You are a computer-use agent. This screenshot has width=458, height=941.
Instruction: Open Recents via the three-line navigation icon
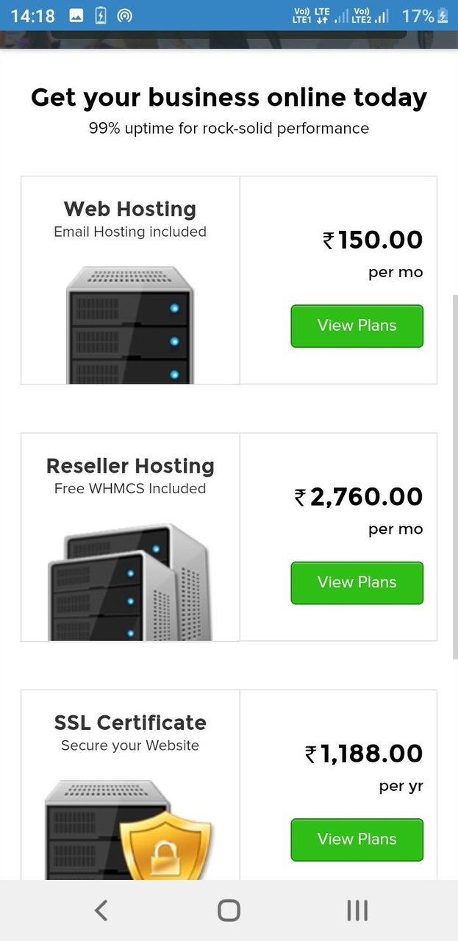point(357,909)
